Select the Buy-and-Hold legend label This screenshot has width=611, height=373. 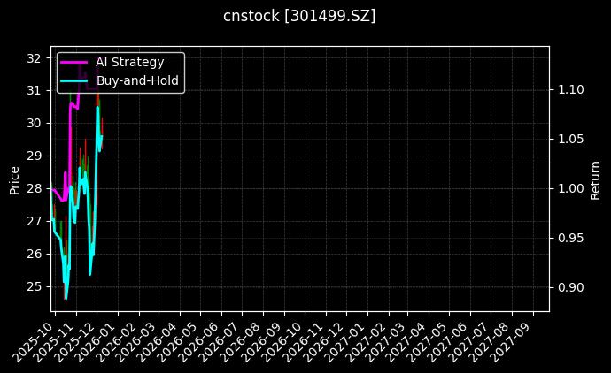coord(137,80)
